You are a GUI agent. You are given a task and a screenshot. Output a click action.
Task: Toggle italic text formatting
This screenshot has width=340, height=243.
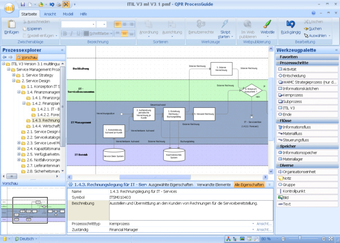[71, 34]
